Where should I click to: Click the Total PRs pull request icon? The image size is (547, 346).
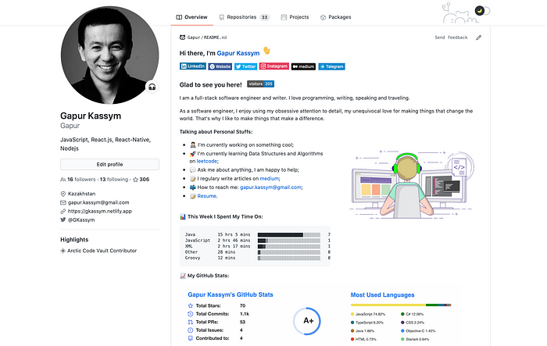pos(190,322)
